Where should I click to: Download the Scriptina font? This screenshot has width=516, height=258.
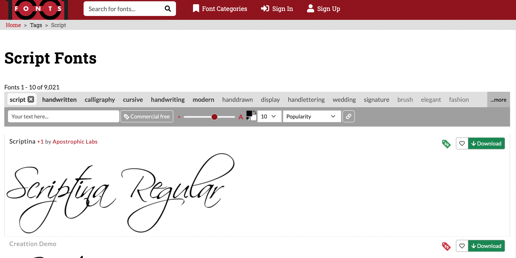[486, 144]
